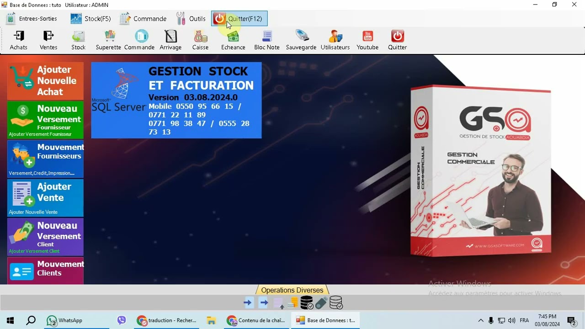Select the Operations Diverses tab
The image size is (585, 329).
tap(292, 290)
